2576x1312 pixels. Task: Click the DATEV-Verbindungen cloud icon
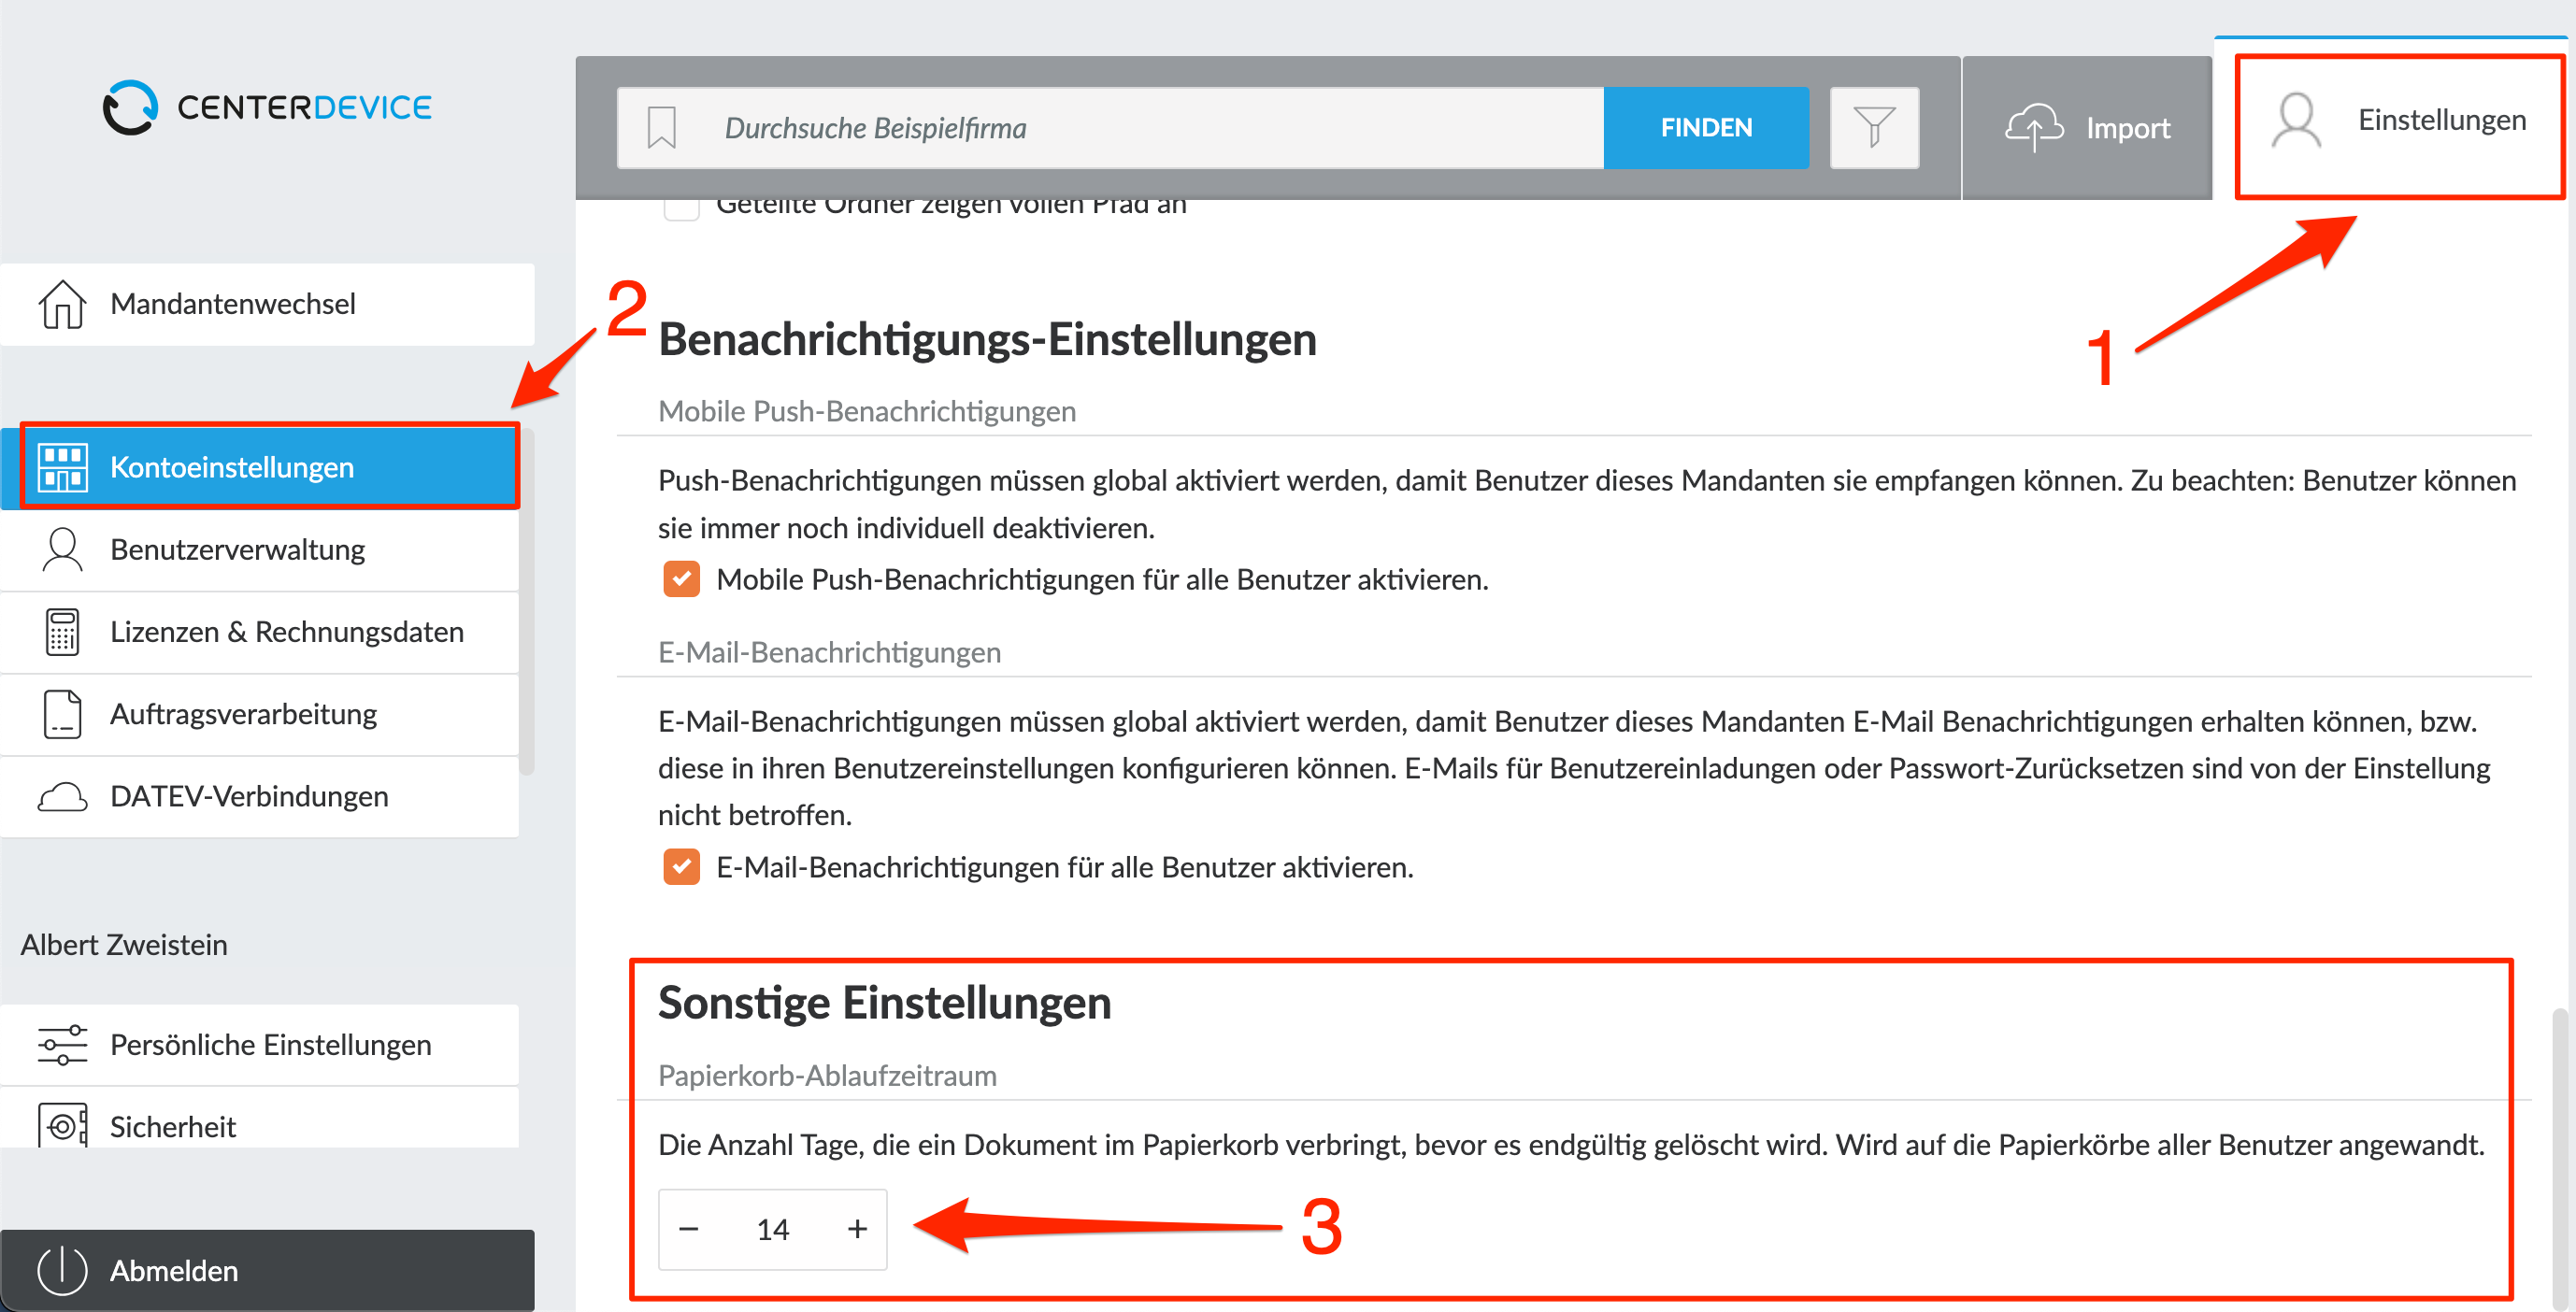click(62, 797)
